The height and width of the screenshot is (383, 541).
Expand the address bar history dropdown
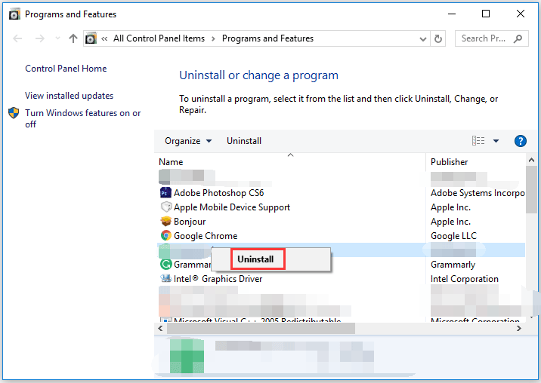(423, 39)
